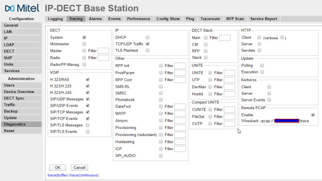
Task: Open Unite configuration page
Action: pyautogui.click(x=21, y=64)
